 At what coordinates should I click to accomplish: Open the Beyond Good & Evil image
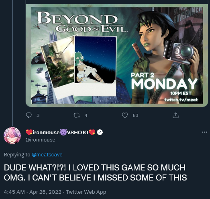(117, 55)
